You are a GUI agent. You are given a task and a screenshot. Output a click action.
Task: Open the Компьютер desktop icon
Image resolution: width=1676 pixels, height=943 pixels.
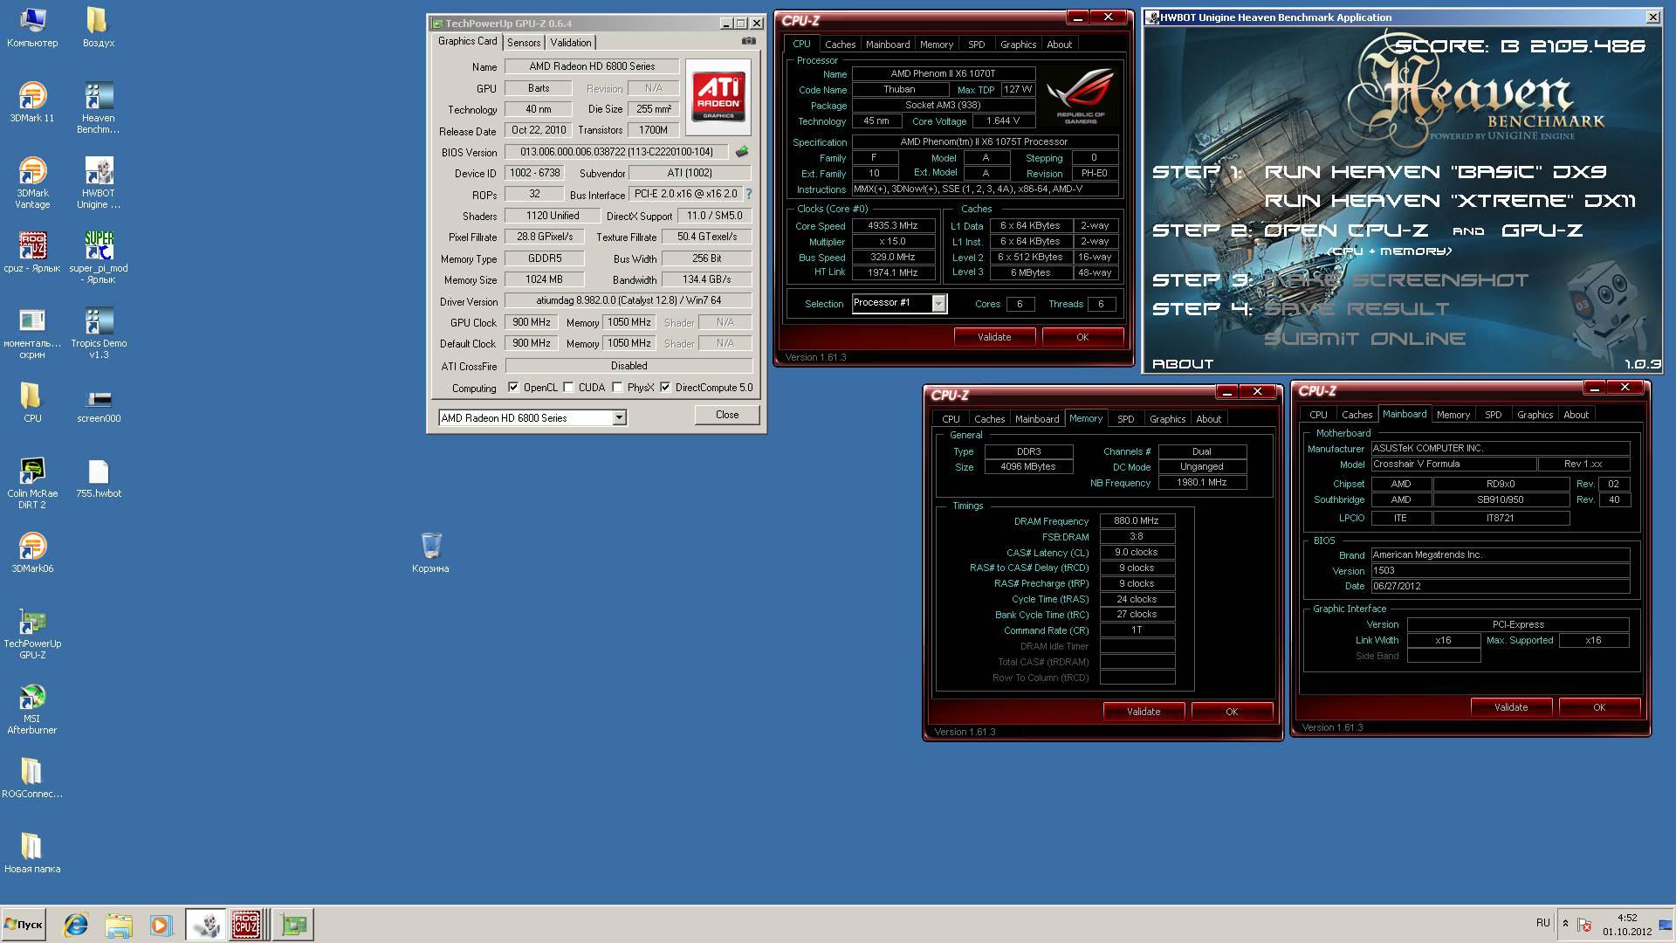[x=32, y=27]
